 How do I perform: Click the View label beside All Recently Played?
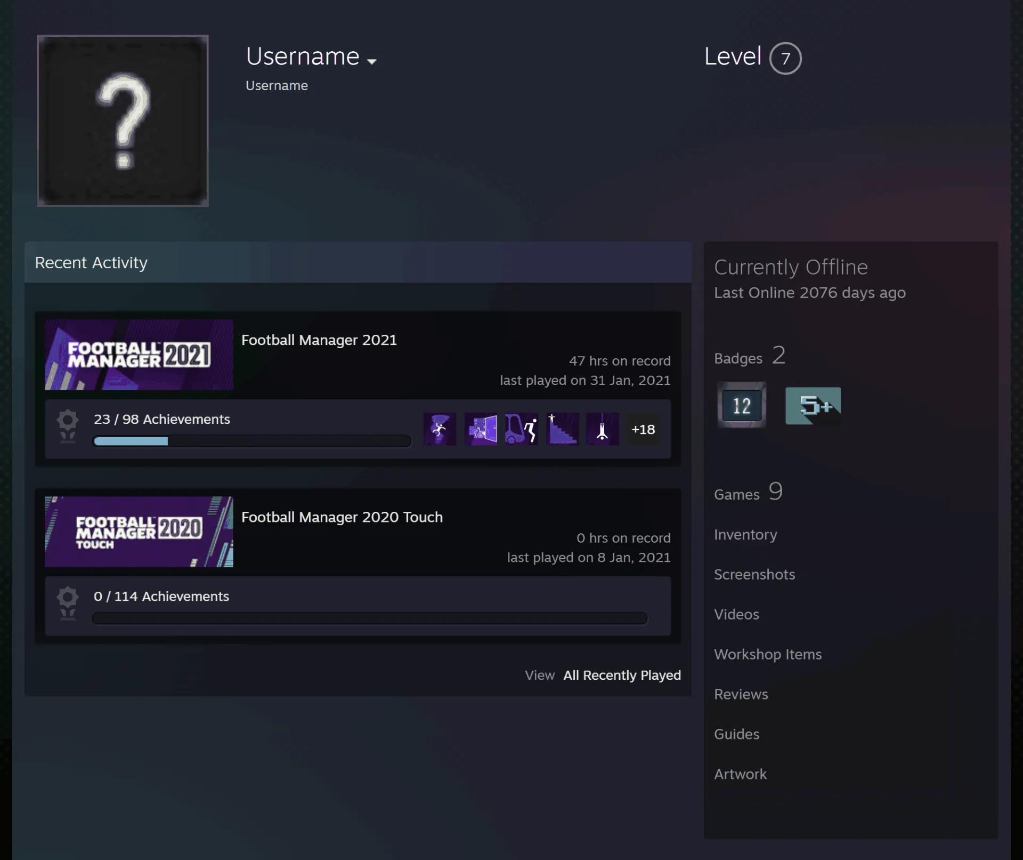point(540,675)
